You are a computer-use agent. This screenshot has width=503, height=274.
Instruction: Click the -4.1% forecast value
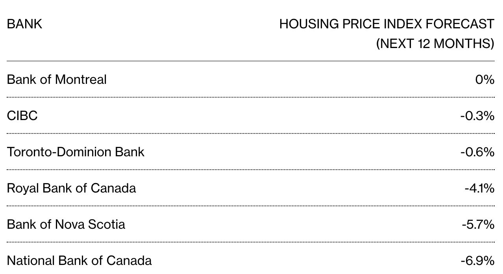point(479,188)
